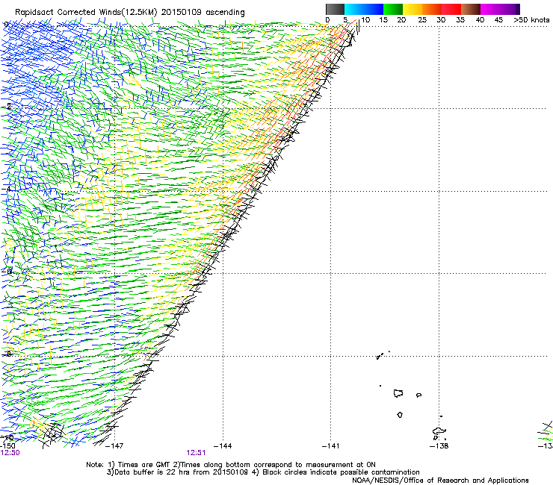Click the '12:50' purple time label
This screenshot has height=485, width=553.
[10, 453]
